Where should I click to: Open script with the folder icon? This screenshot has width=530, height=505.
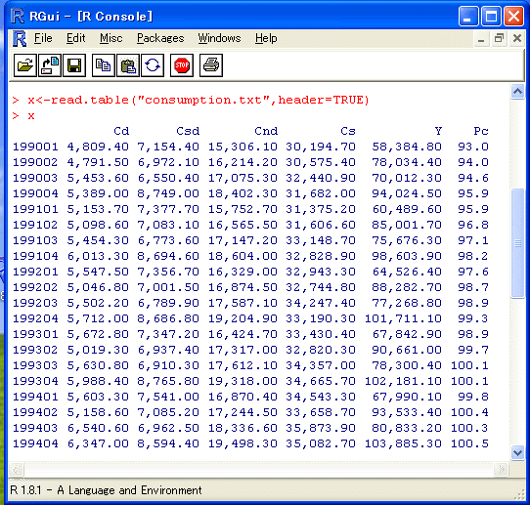pyautogui.click(x=25, y=65)
